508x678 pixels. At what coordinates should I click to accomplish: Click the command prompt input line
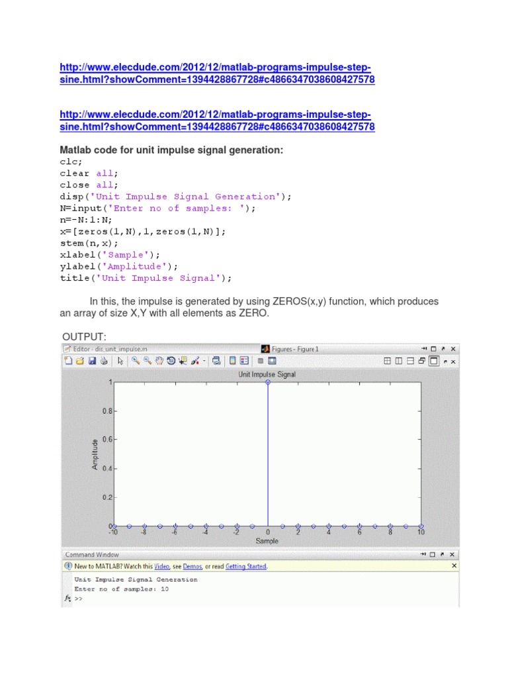click(x=263, y=599)
